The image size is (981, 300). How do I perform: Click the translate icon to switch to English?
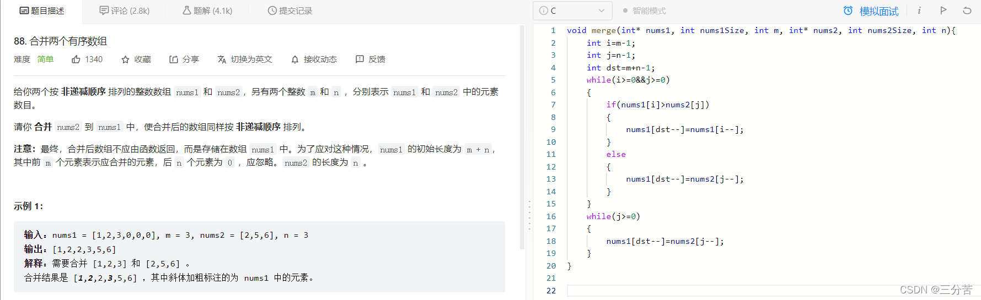[x=222, y=59]
